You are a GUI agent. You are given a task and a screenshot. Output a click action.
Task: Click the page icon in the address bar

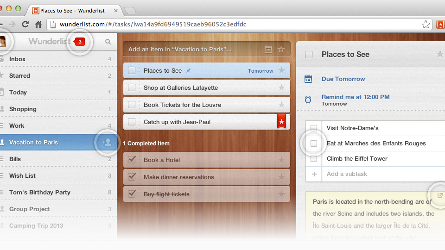click(53, 25)
